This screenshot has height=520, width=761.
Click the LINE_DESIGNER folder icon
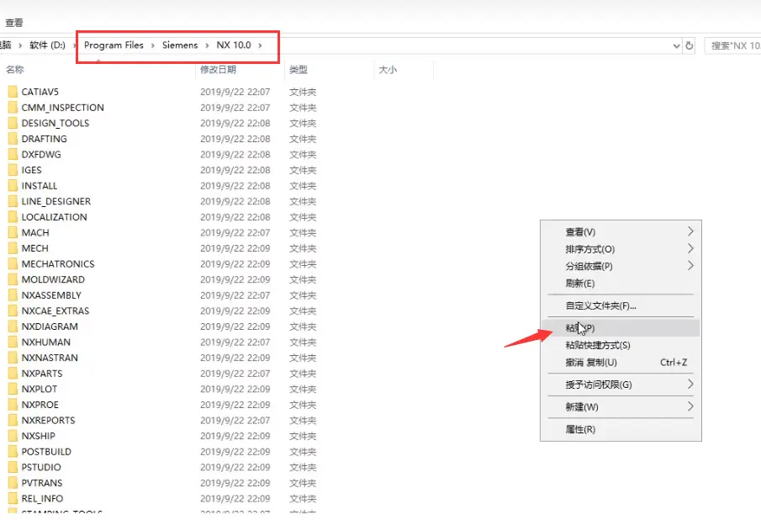13,201
